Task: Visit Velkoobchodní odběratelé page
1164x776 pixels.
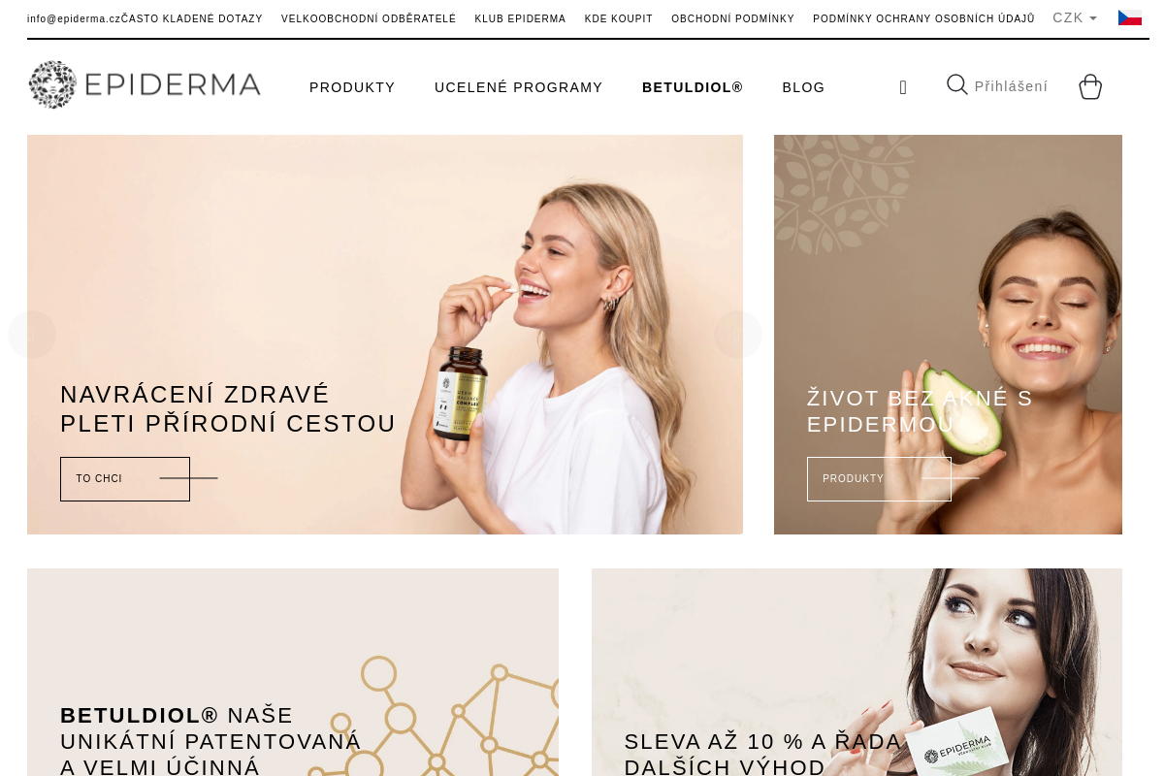Action: point(369,19)
